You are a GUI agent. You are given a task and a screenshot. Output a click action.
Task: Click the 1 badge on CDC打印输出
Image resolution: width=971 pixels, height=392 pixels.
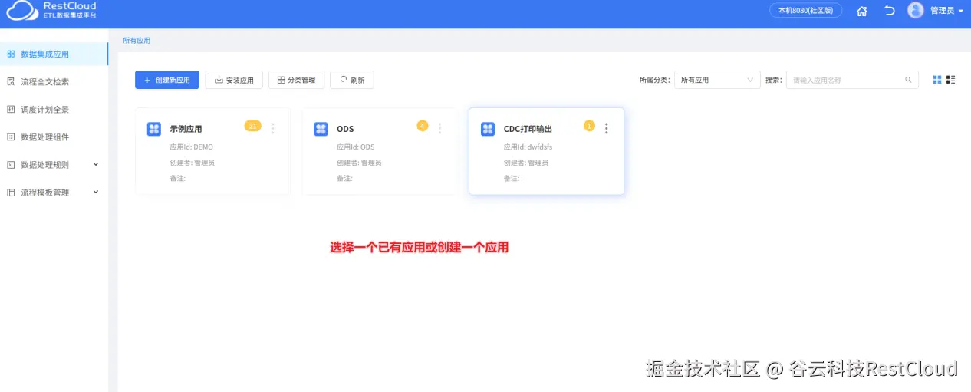589,126
